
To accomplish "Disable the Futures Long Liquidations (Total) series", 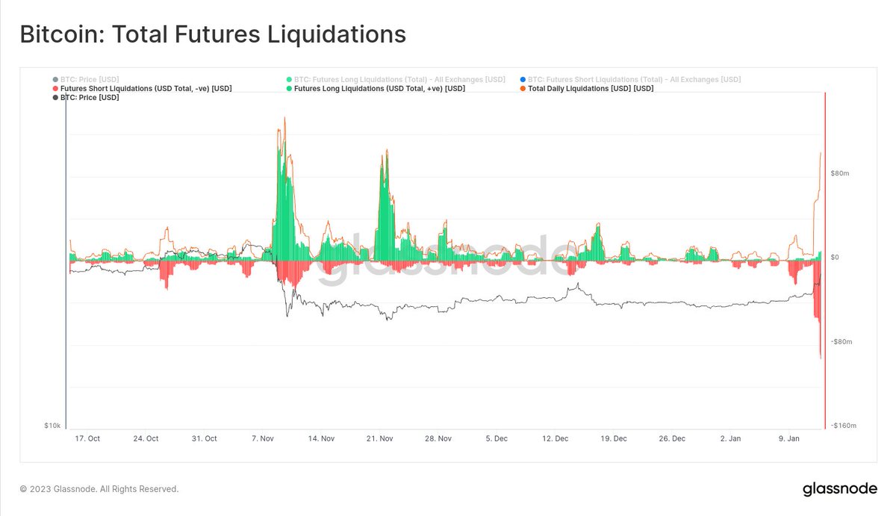I will click(x=396, y=79).
